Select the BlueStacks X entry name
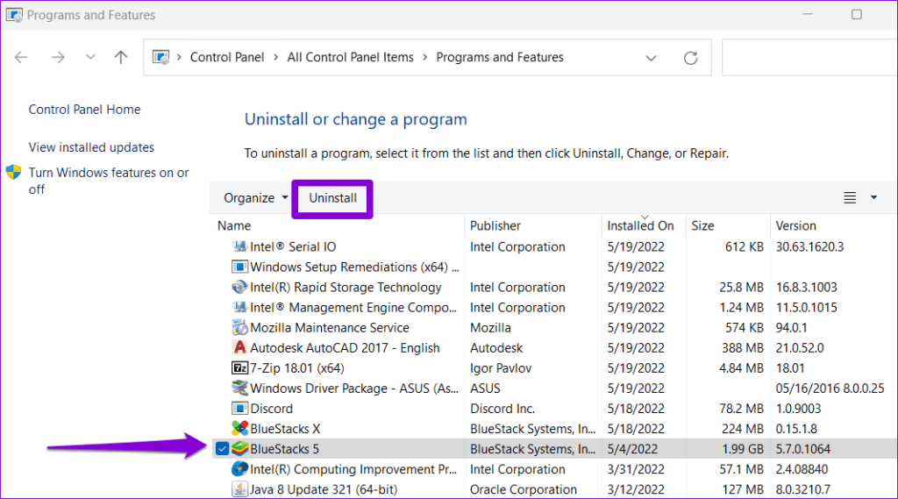This screenshot has height=499, width=898. 285,429
